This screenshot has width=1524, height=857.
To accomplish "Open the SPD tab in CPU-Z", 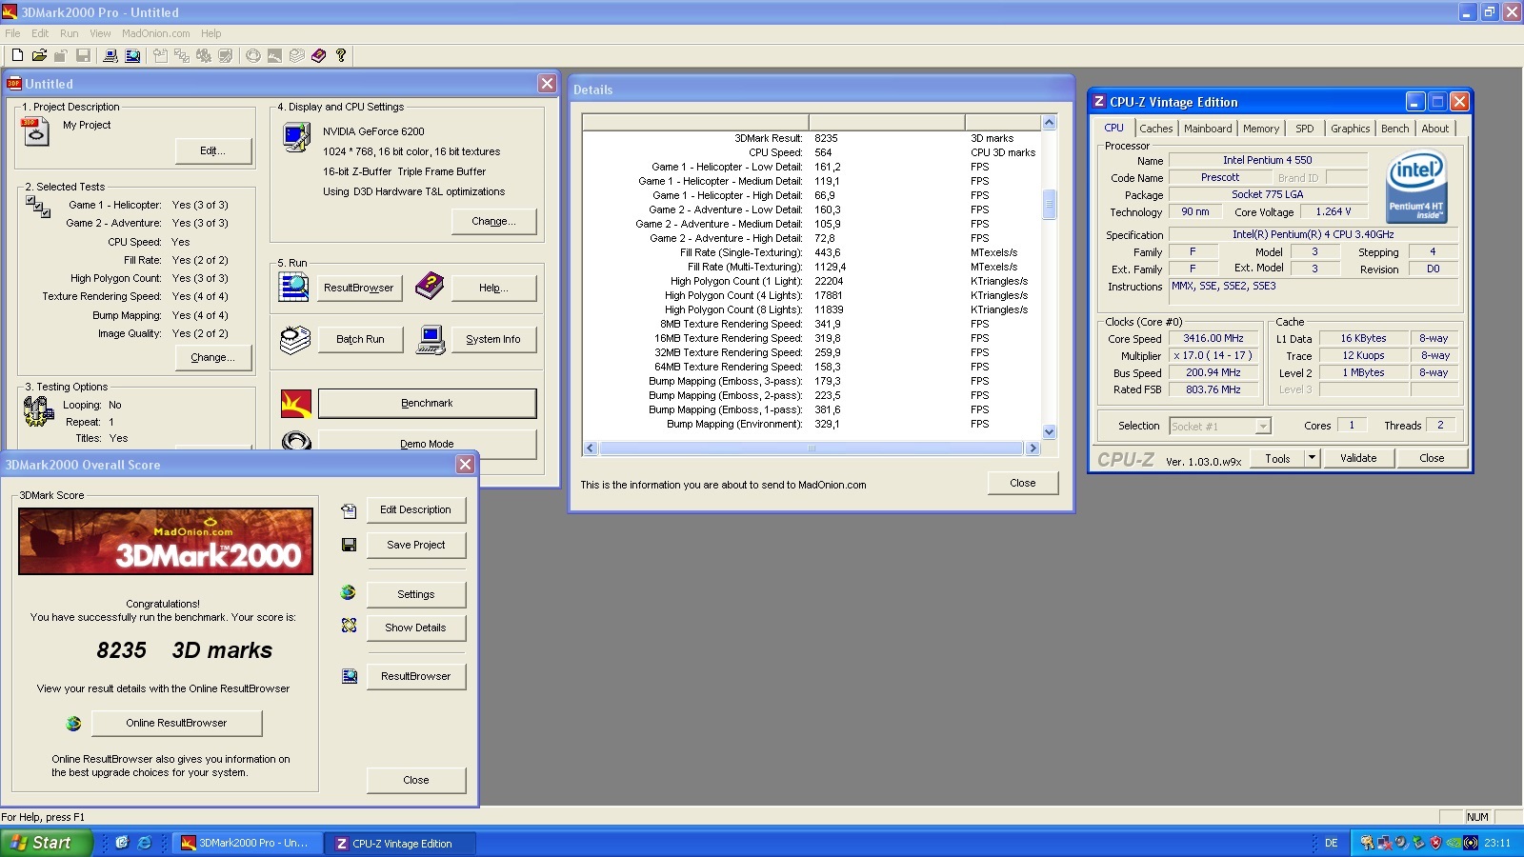I will (1304, 129).
